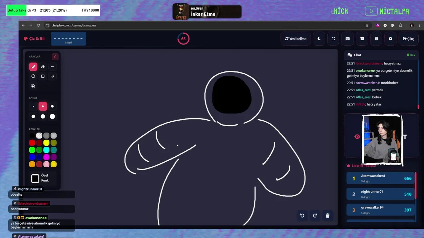The height and width of the screenshot is (238, 424).
Task: Click the round 65 countdown timer
Action: pos(183,39)
